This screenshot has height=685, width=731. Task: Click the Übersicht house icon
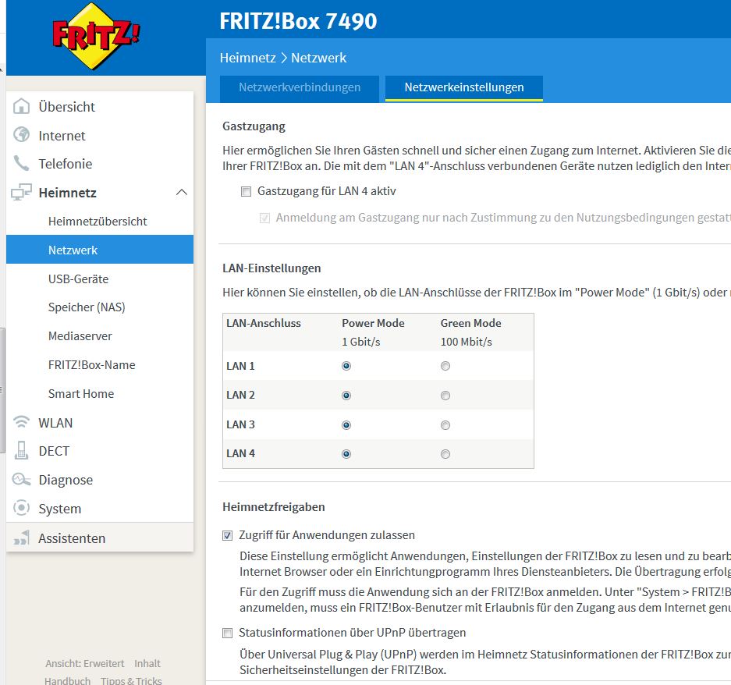tap(21, 106)
